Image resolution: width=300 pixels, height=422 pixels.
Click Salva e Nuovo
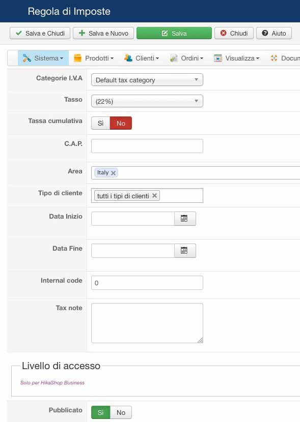(x=103, y=33)
